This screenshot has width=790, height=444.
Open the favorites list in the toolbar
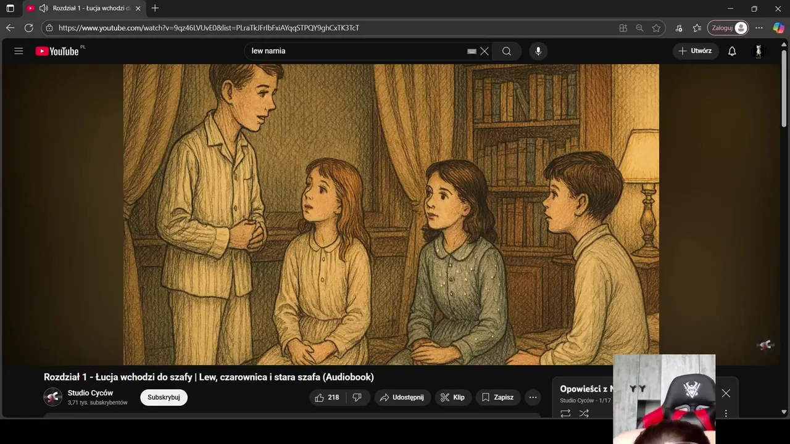click(697, 28)
